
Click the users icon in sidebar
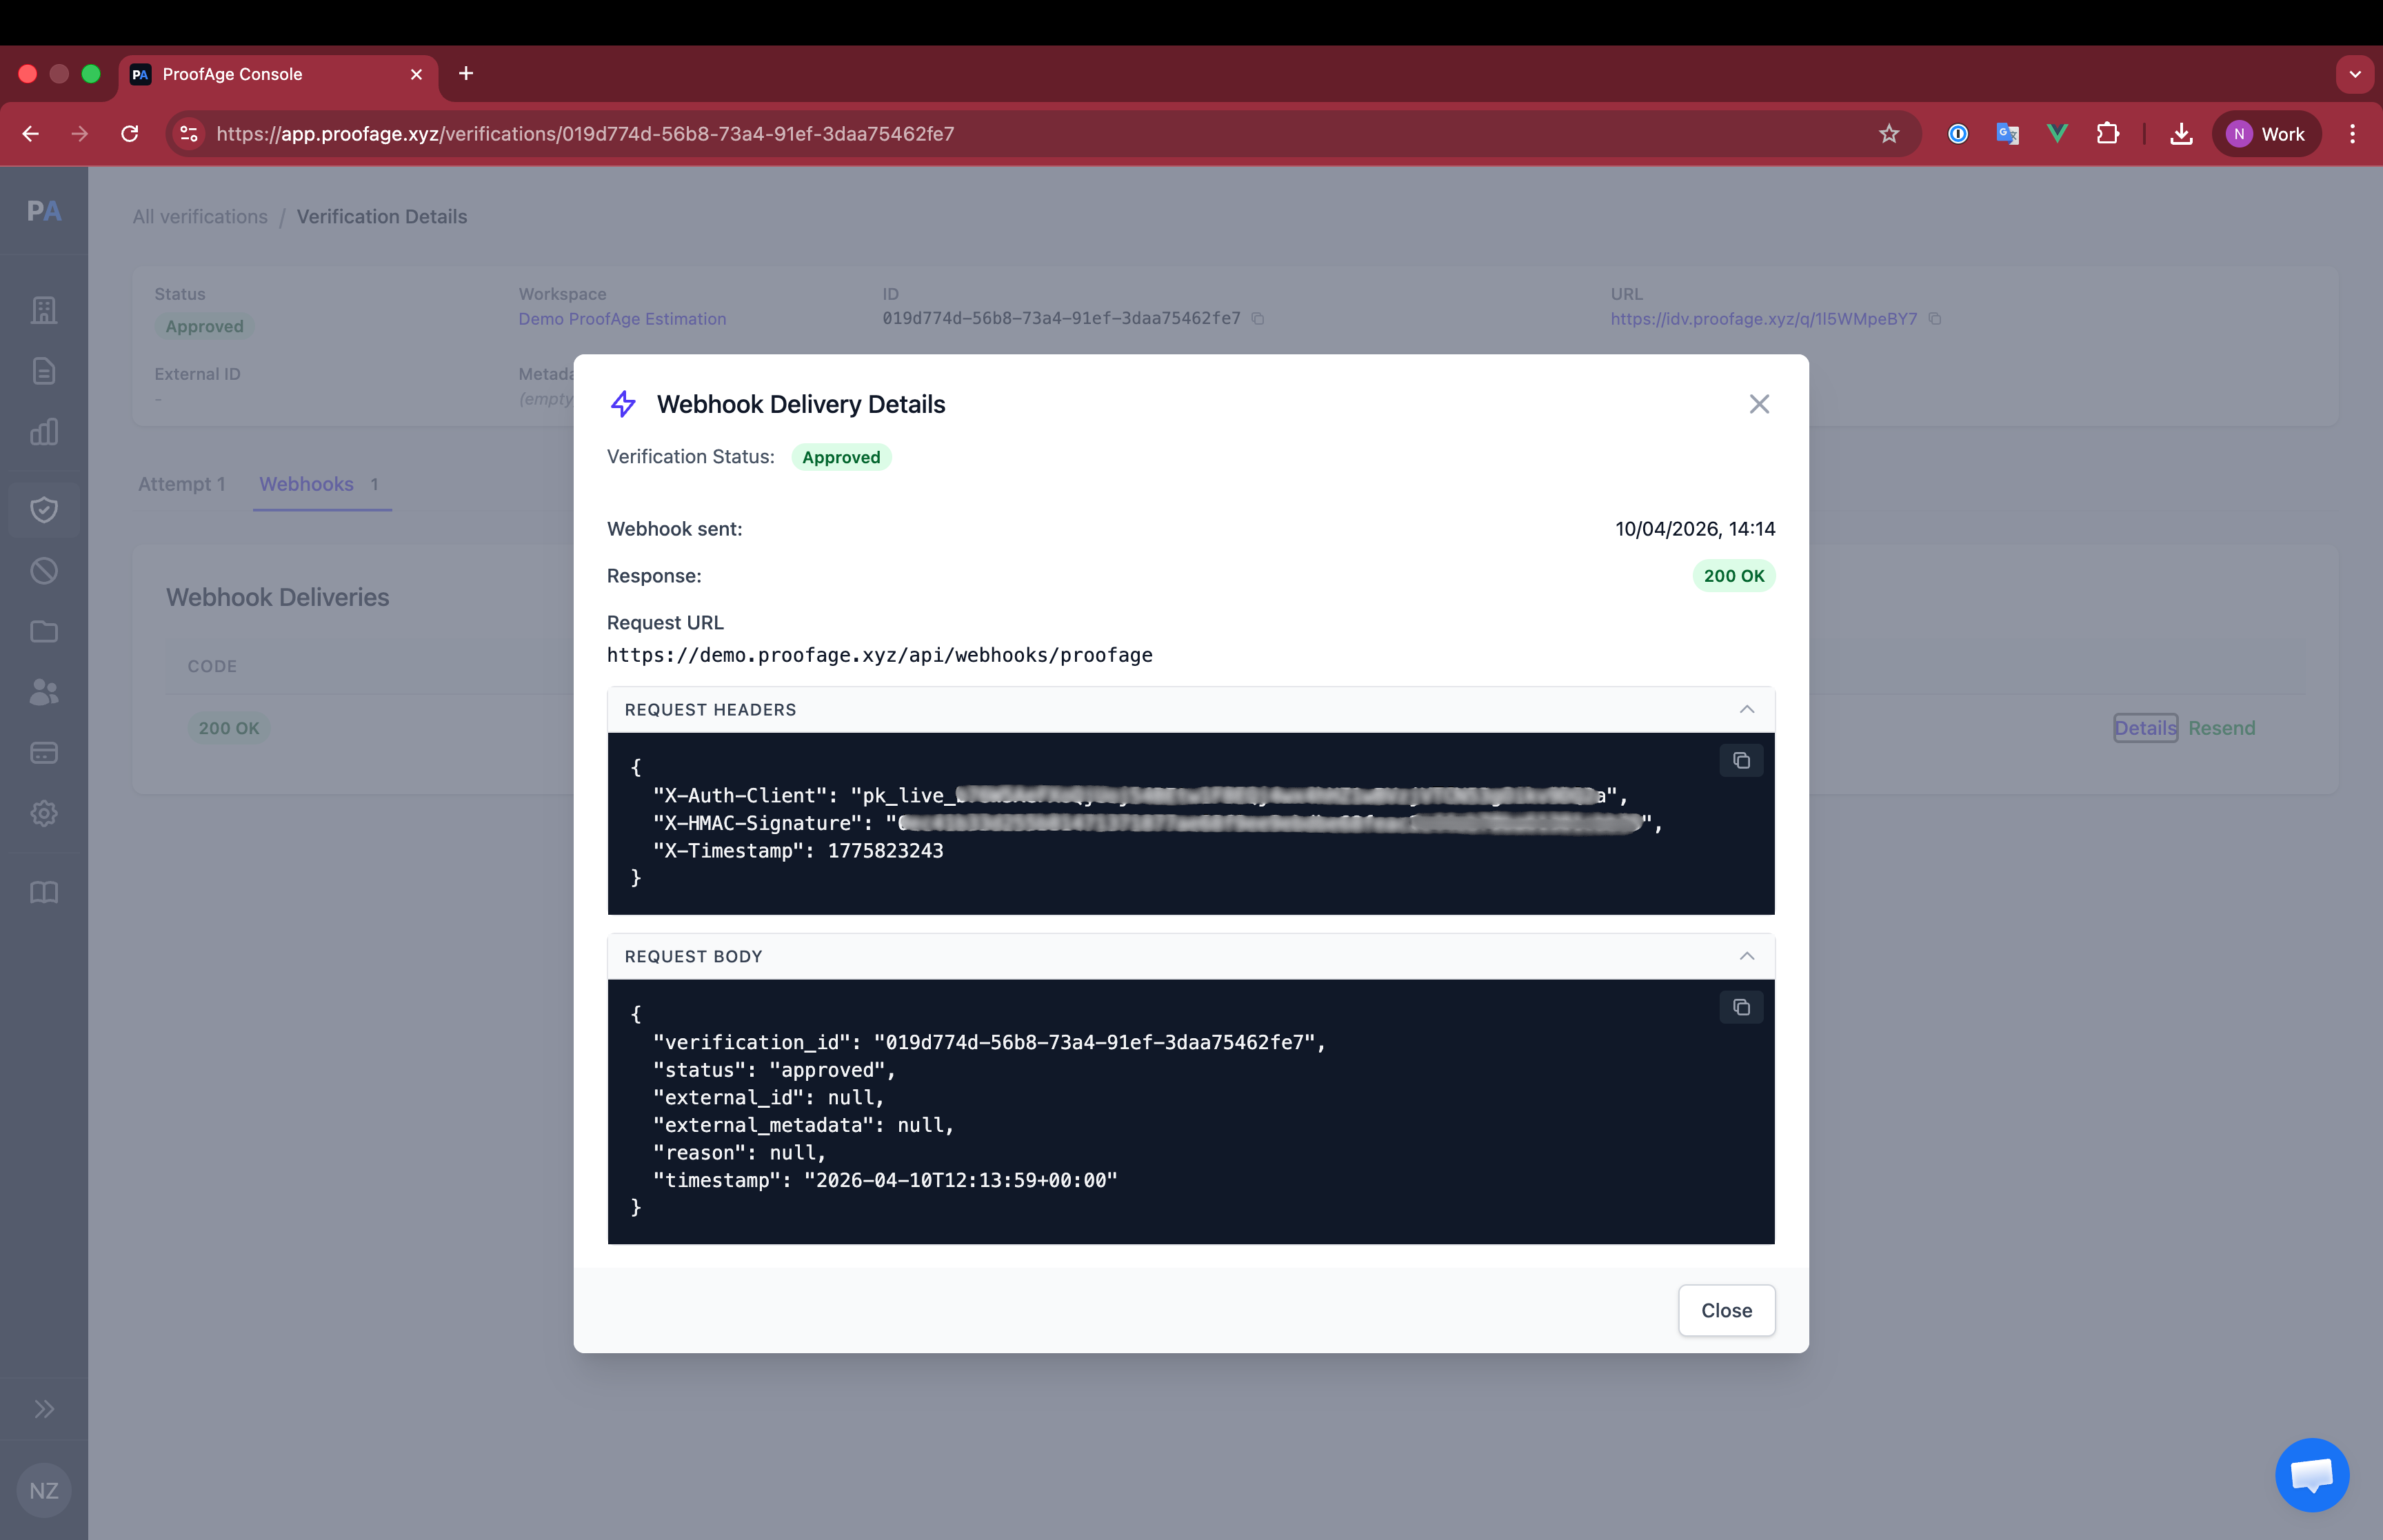(x=43, y=692)
